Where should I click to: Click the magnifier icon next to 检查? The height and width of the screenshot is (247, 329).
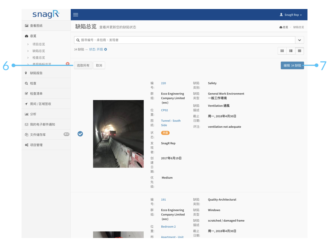coord(26,83)
